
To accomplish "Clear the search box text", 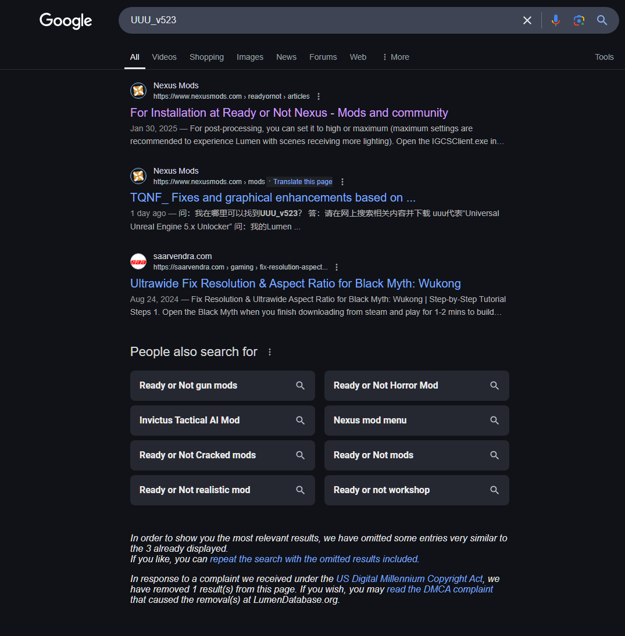I will tap(527, 20).
